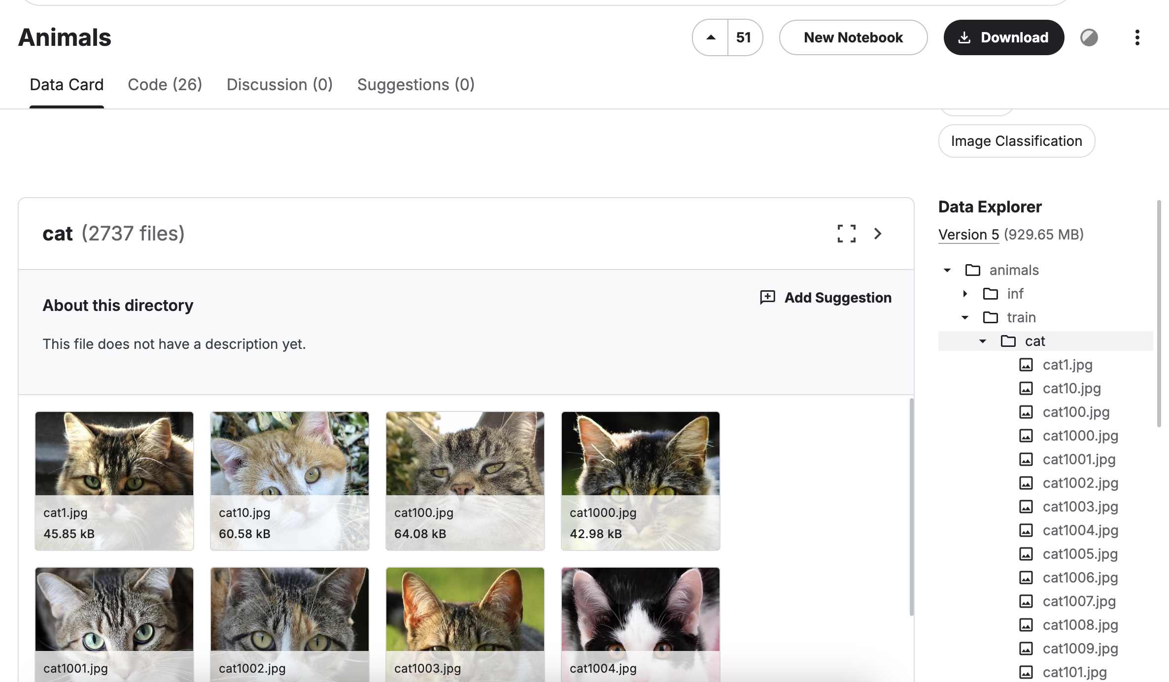This screenshot has width=1169, height=682.
Task: Open cat10.jpg in the Data Explorer tree
Action: point(1071,388)
